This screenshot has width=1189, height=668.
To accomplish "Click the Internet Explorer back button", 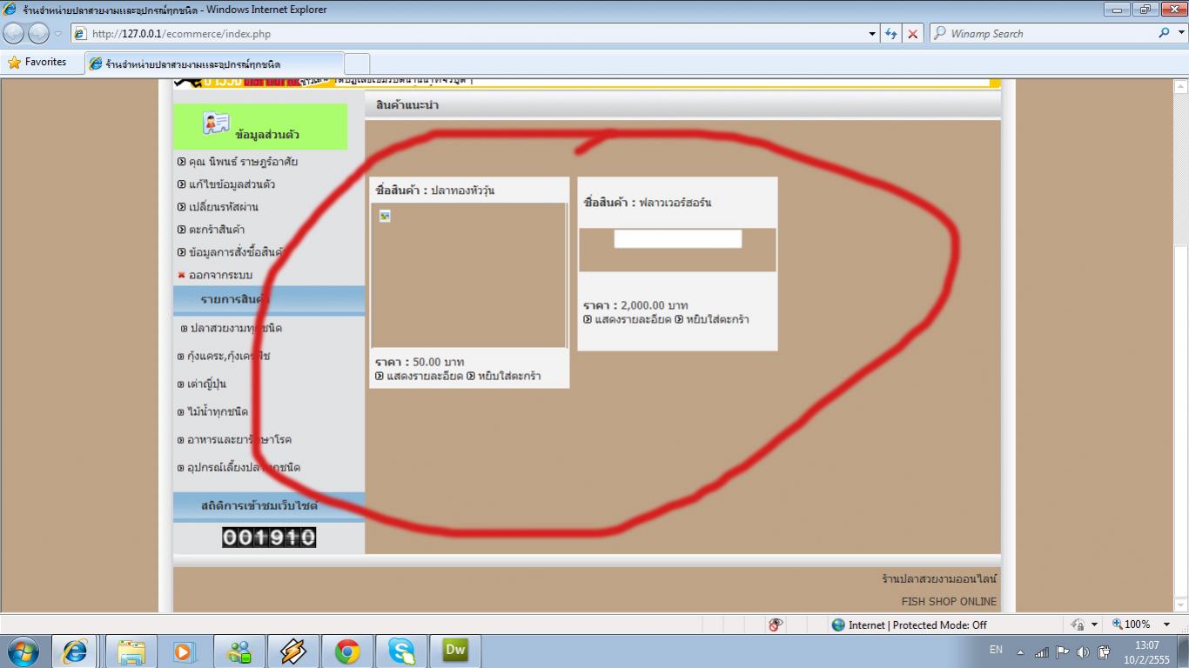I will (14, 34).
